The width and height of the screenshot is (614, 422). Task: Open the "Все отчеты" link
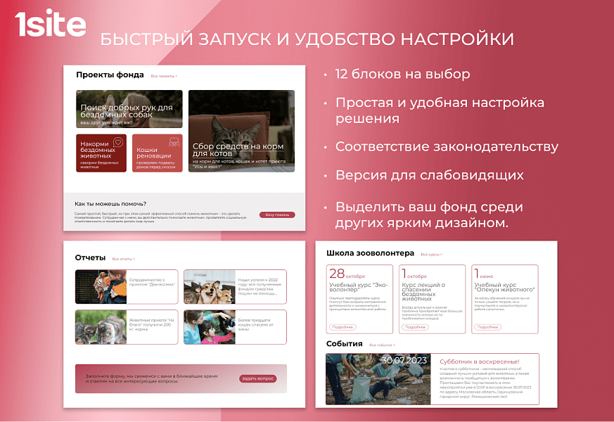click(124, 260)
